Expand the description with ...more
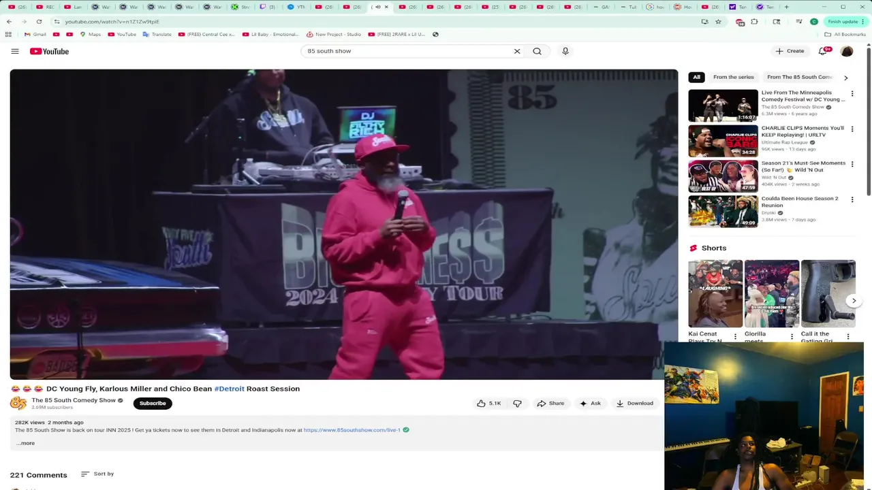Viewport: 872px width, 490px height. pyautogui.click(x=25, y=443)
